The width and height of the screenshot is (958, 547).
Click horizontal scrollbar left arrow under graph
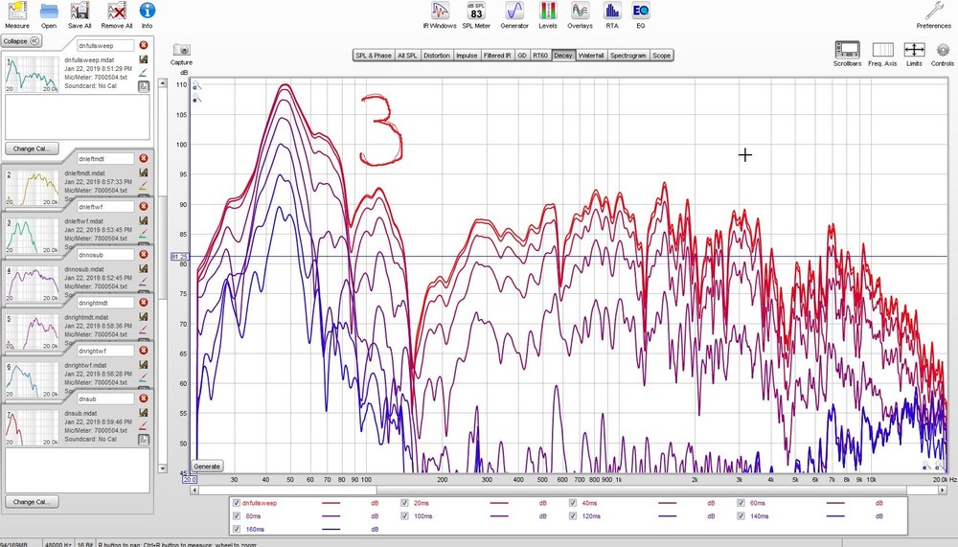[x=194, y=490]
